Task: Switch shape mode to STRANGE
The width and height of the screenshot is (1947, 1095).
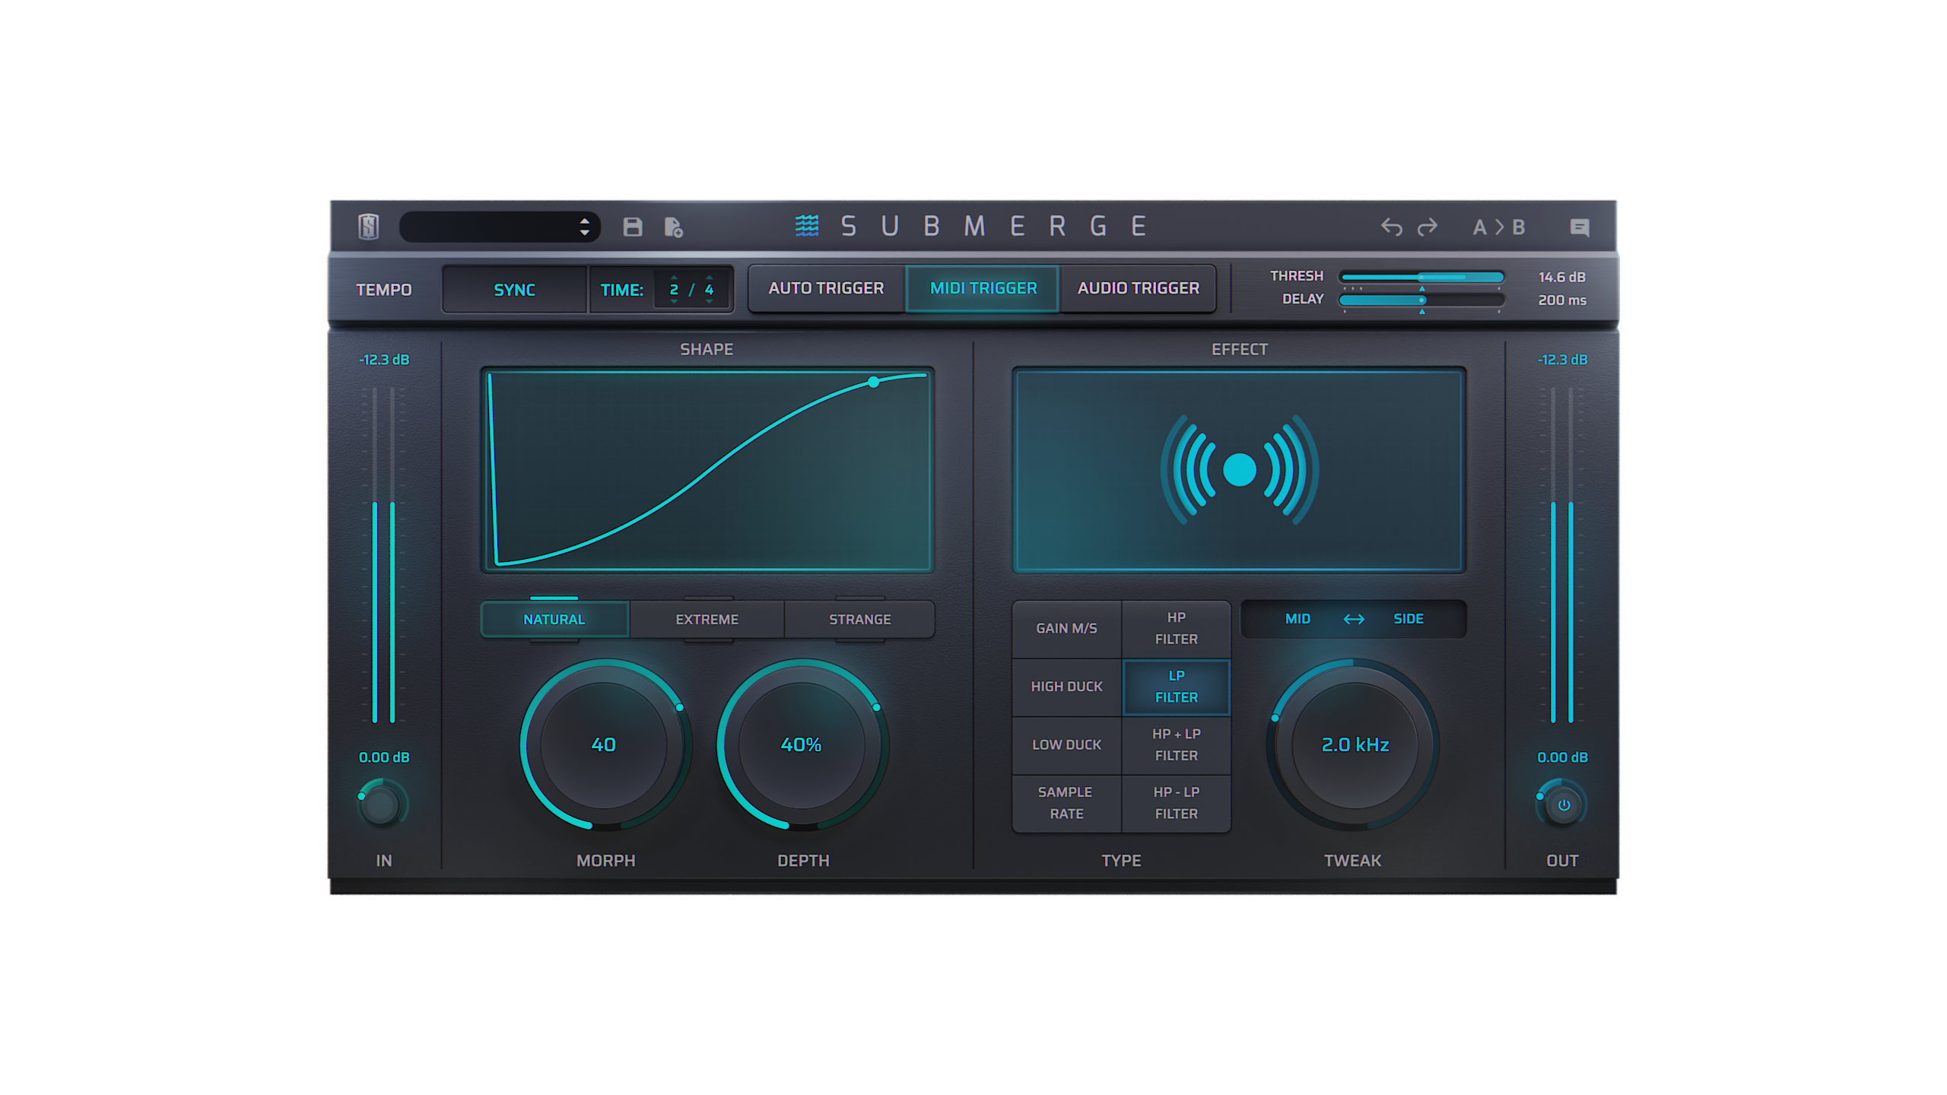Action: tap(859, 619)
